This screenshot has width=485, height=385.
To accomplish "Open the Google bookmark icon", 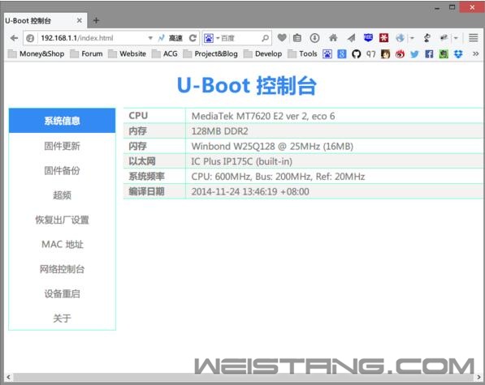I will [342, 54].
